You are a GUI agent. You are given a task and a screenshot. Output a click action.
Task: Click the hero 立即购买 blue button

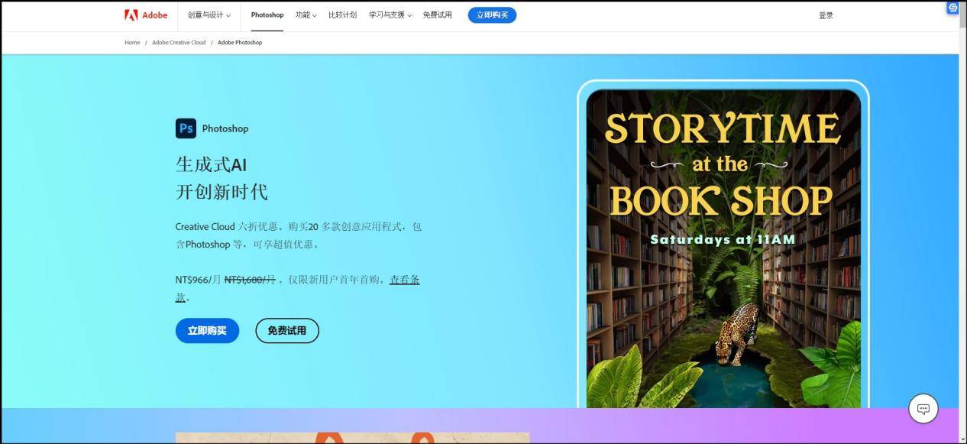click(207, 331)
